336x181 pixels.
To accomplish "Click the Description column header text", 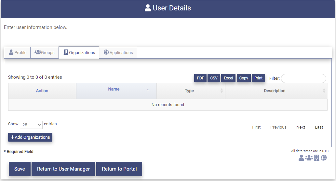I will coord(275,91).
